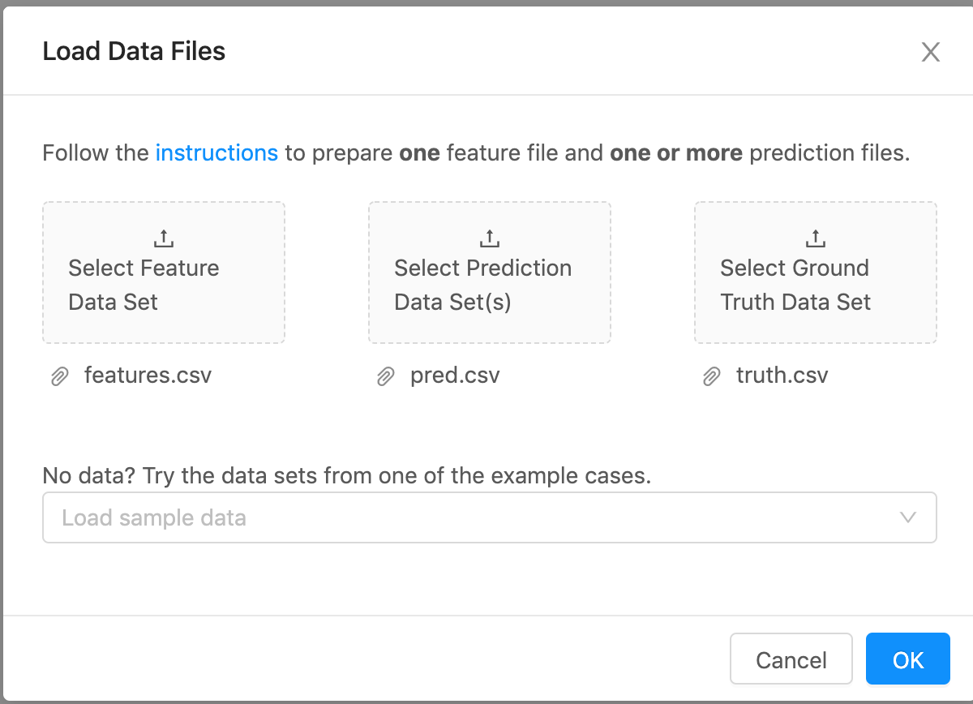The image size is (973, 704).
Task: Expand the sample data dropdown arrow
Action: click(908, 517)
